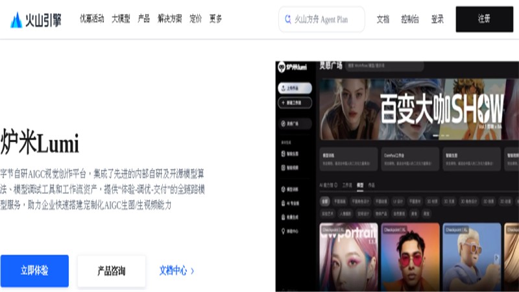
Task: Click the plus new-workflow button in sidebar
Action: pyautogui.click(x=295, y=103)
